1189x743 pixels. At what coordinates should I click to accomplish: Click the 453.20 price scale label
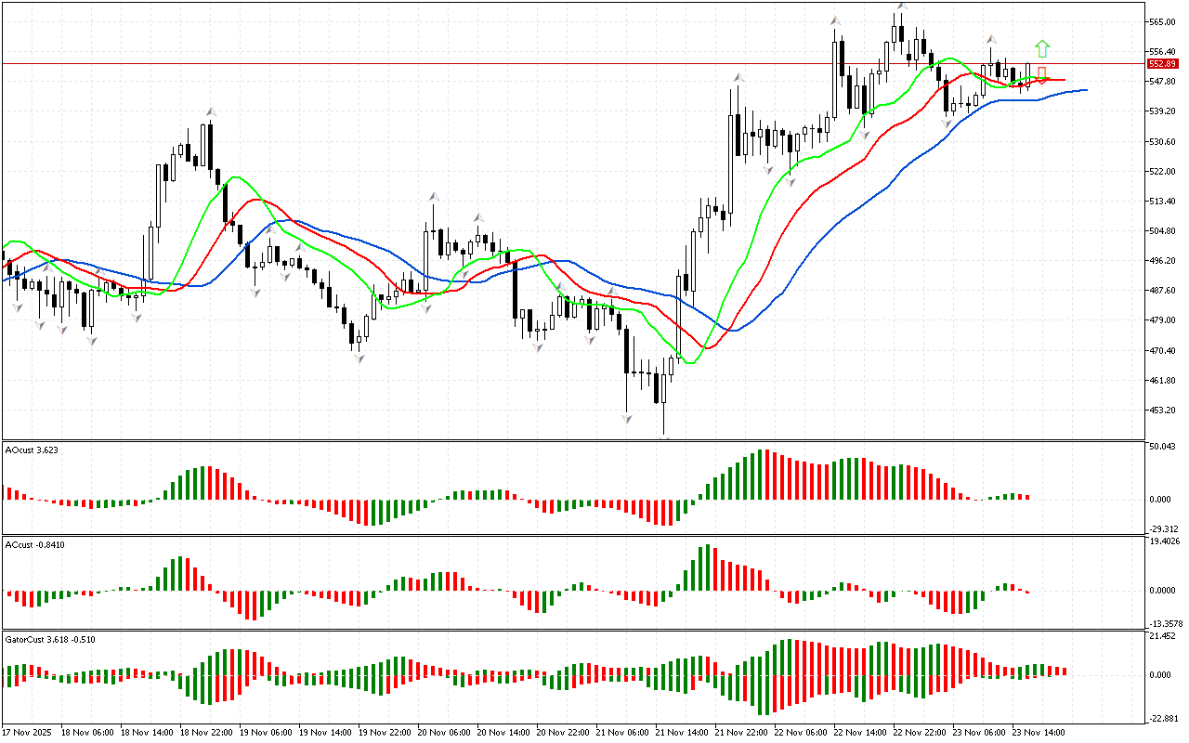coord(1164,410)
